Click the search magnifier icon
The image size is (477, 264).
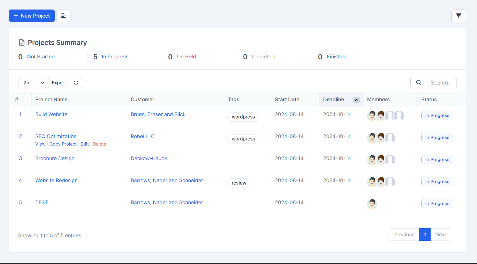pyautogui.click(x=419, y=82)
